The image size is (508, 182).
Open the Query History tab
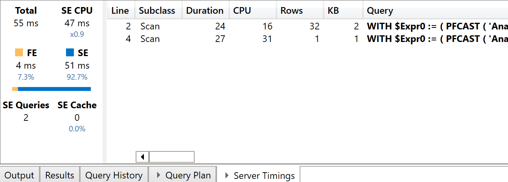coord(114,175)
